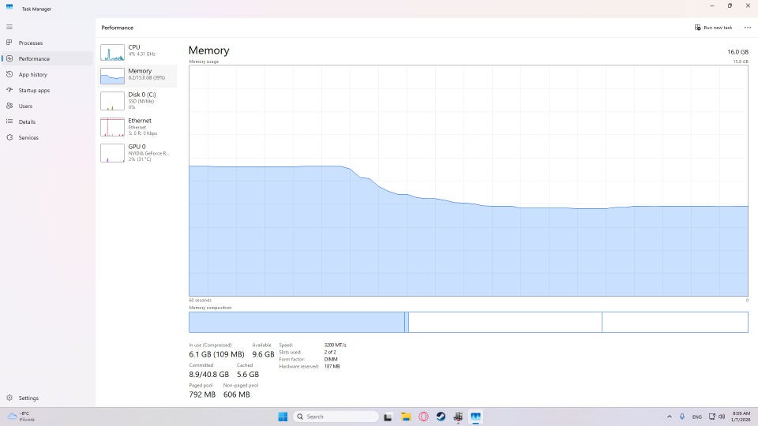Open the three-dots more options menu
The width and height of the screenshot is (758, 426).
[x=748, y=28]
